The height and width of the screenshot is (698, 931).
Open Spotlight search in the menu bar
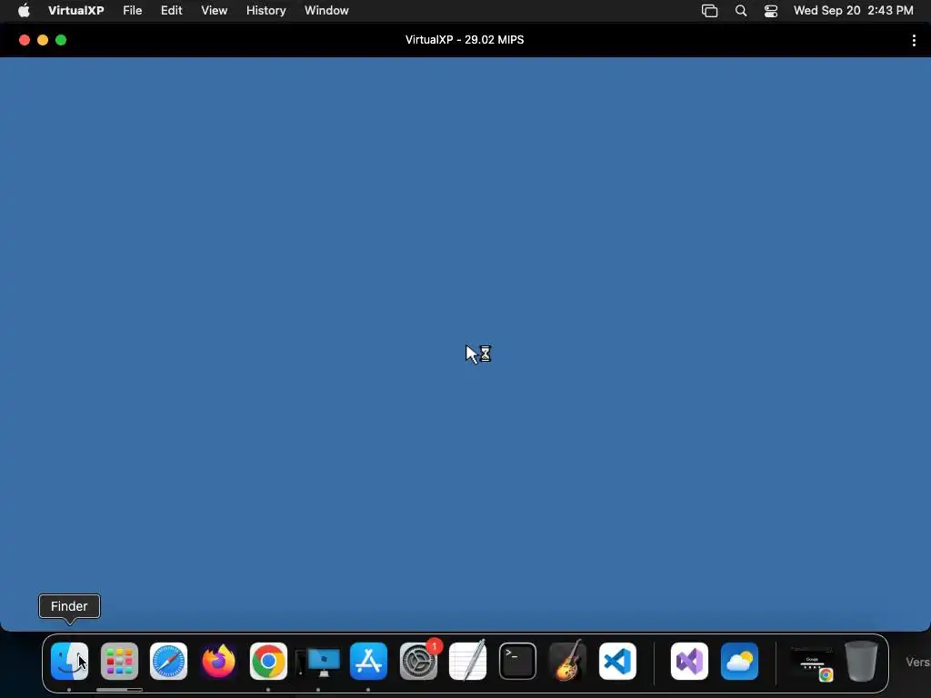(741, 11)
